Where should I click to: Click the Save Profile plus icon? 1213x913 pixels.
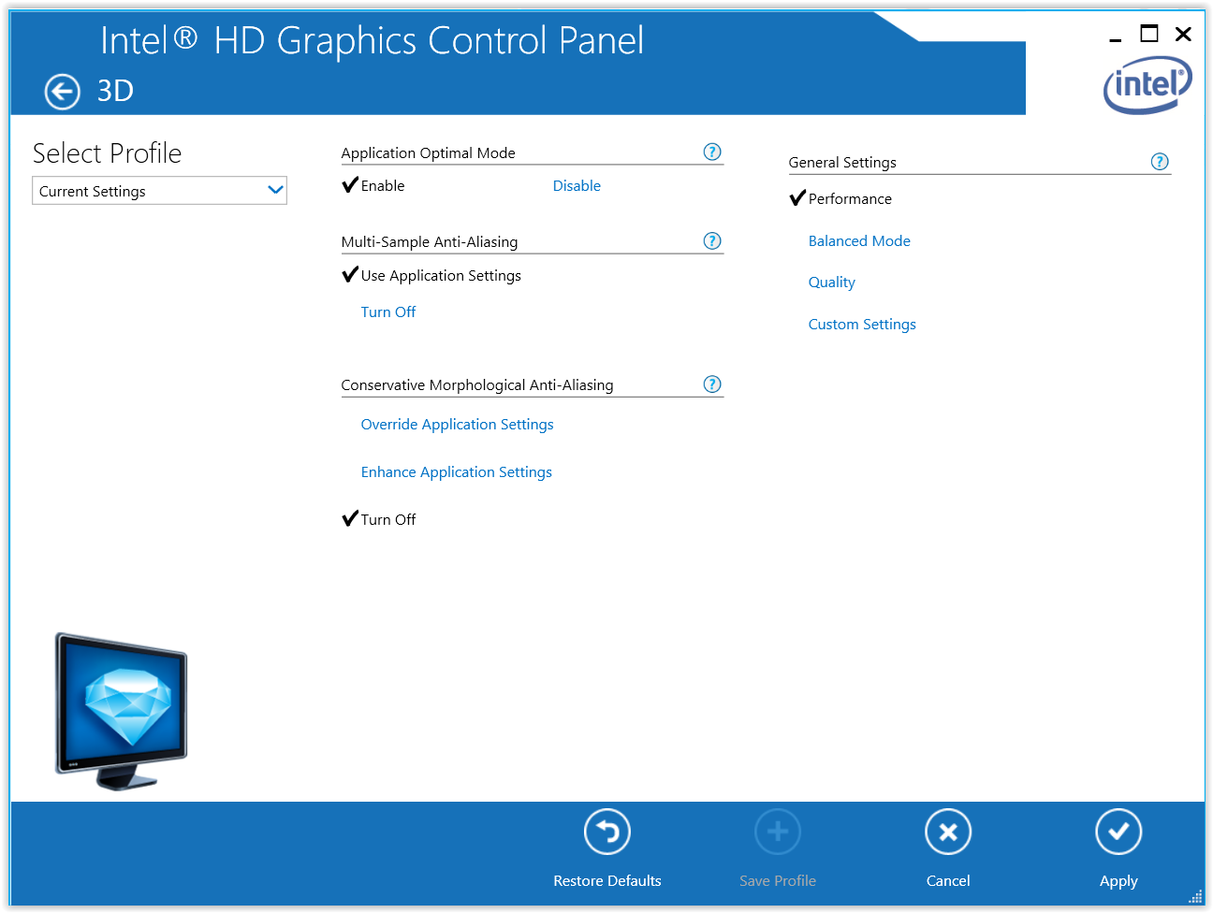[x=778, y=832]
